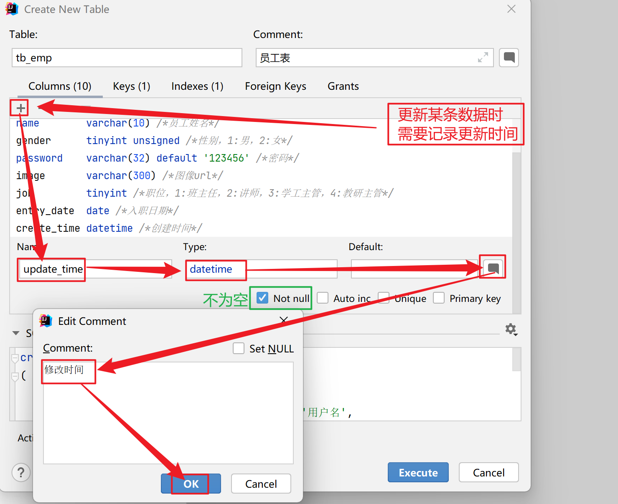Select the entry_date column row
The width and height of the screenshot is (618, 504).
point(261,211)
